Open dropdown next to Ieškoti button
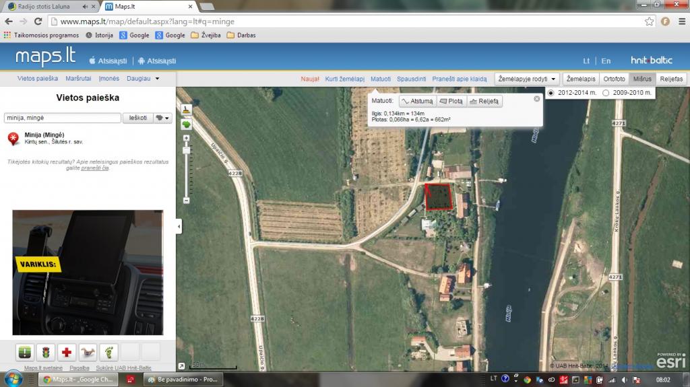The image size is (690, 387). 163,118
